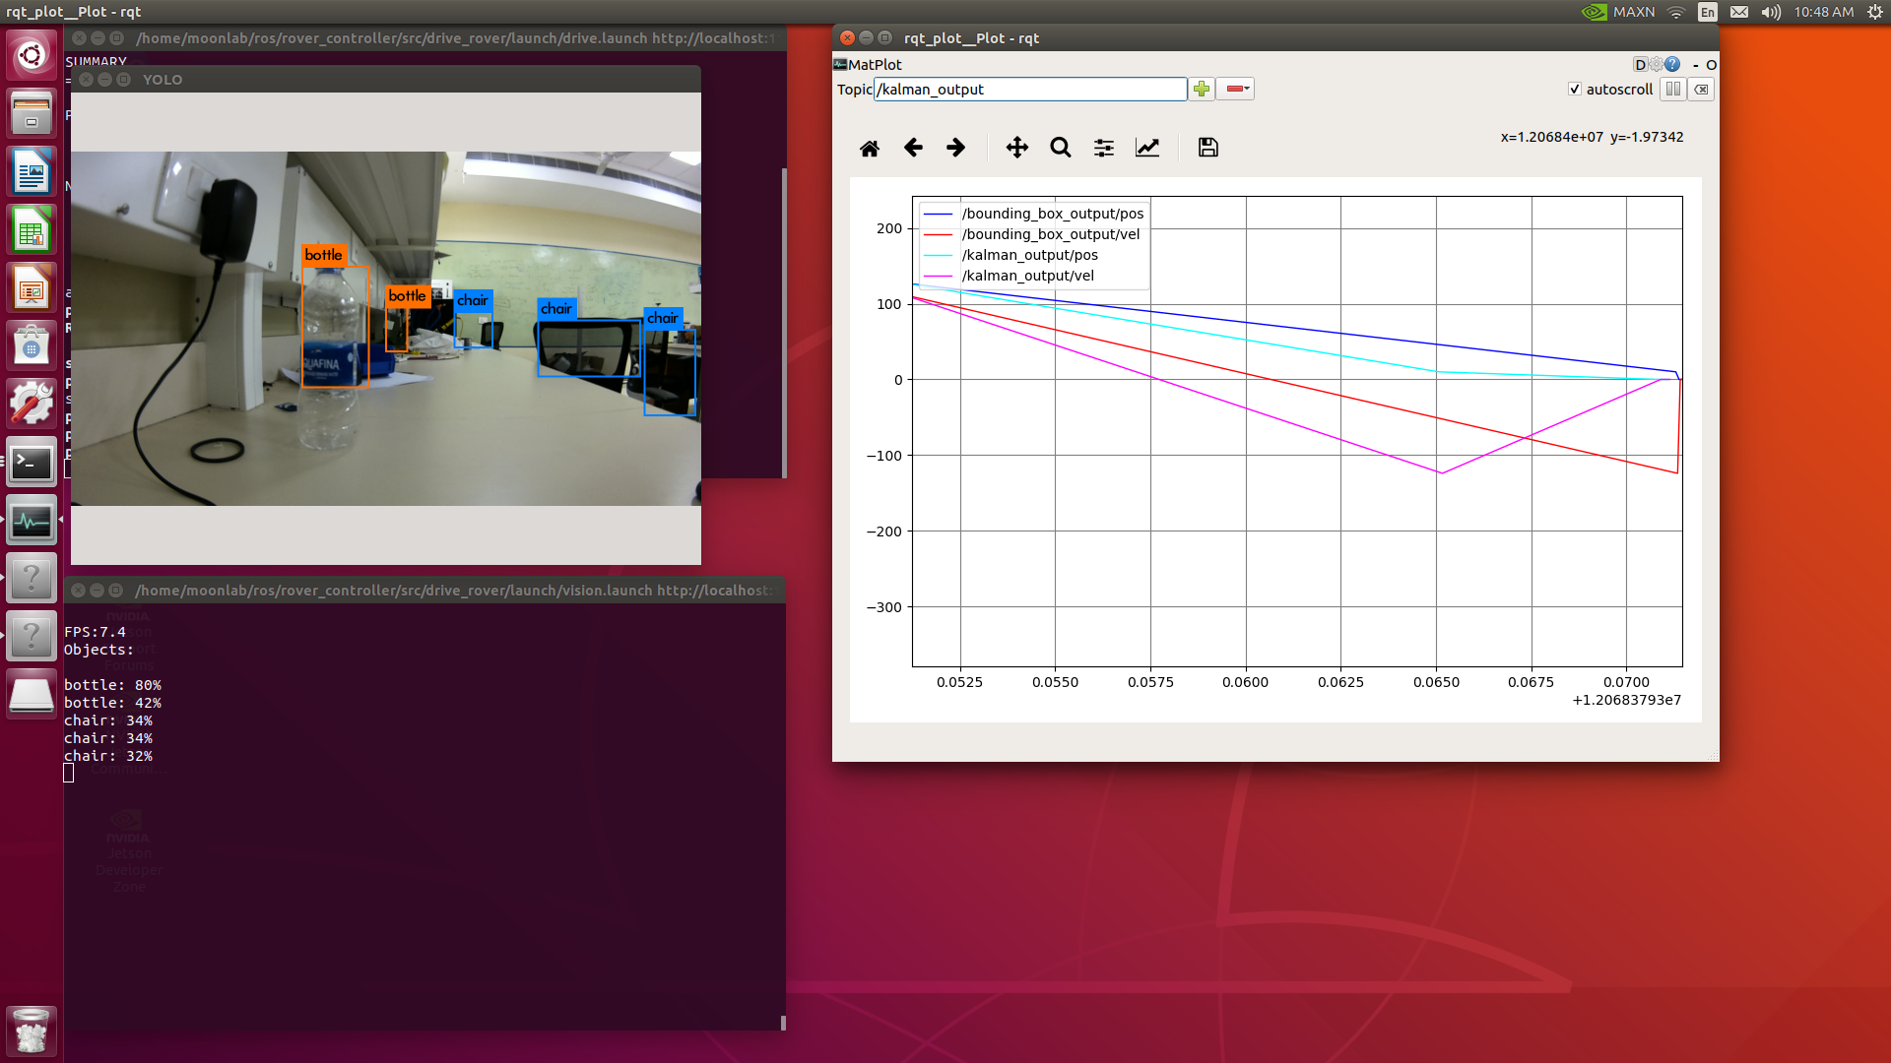The height and width of the screenshot is (1063, 1891).
Task: Open the remove-topic dropdown
Action: click(x=1235, y=90)
